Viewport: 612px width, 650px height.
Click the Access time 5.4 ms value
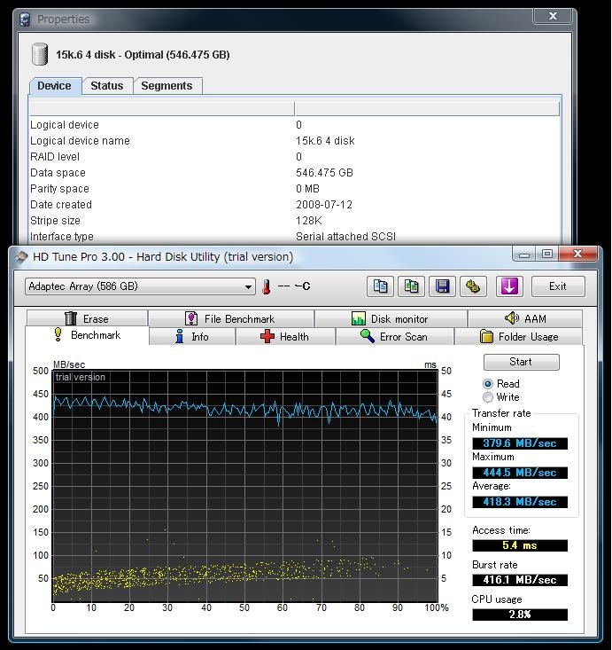(520, 545)
